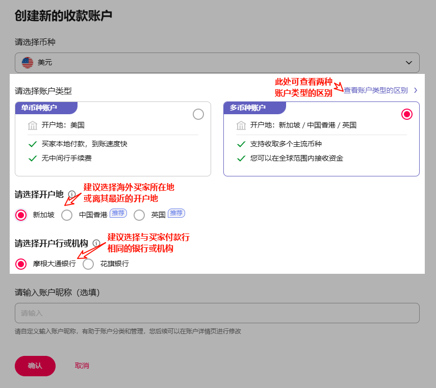Open the 美元 currency dropdown

pos(217,63)
